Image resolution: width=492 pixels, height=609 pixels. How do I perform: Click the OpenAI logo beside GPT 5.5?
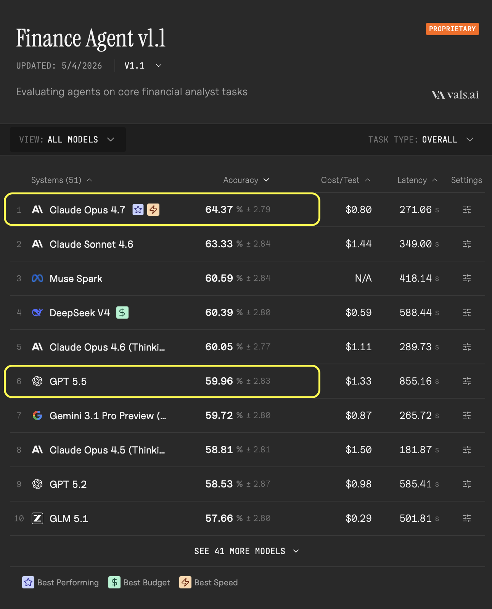pyautogui.click(x=37, y=381)
